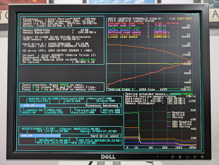Click the Extern. clock line
The image size is (219, 165).
click(x=48, y=26)
